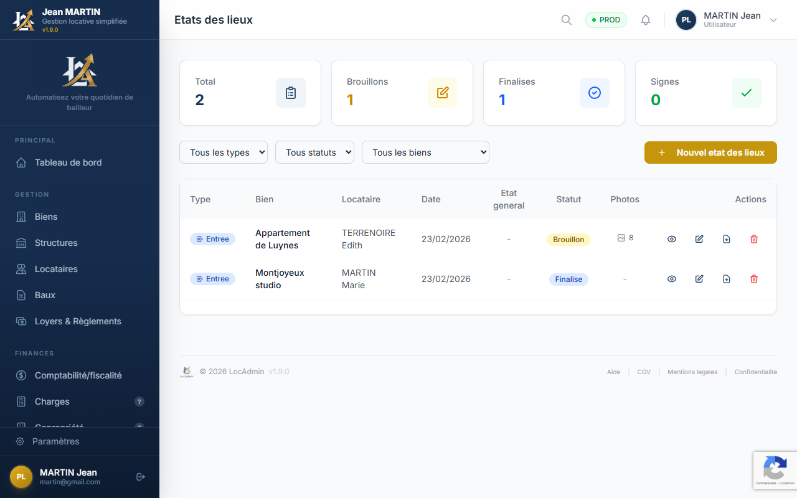
Task: Open the notifications bell
Action: [x=646, y=20]
